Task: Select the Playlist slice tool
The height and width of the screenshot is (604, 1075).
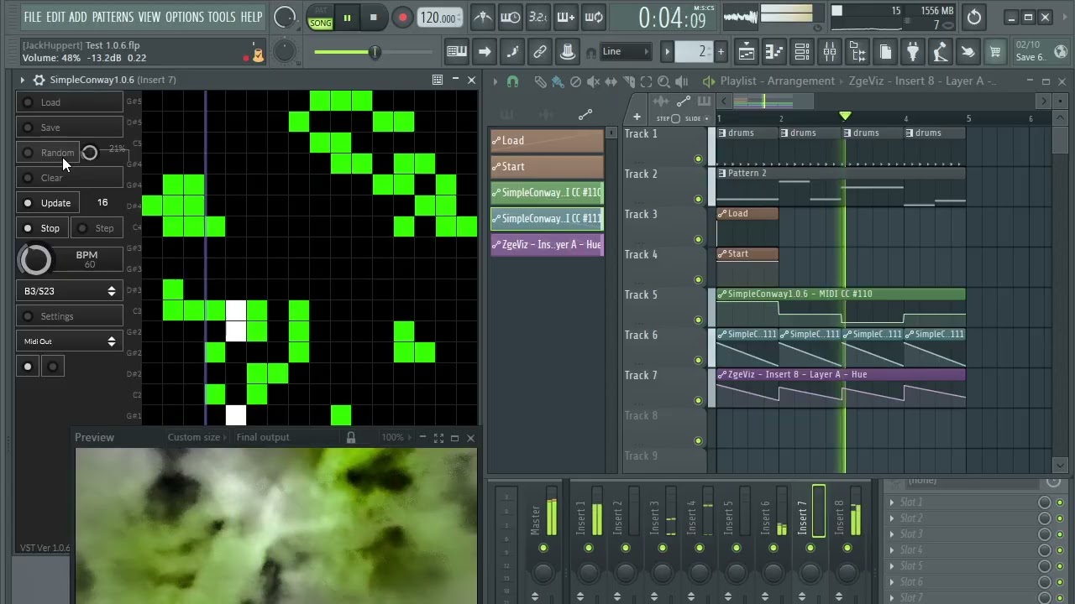Action: 628,81
